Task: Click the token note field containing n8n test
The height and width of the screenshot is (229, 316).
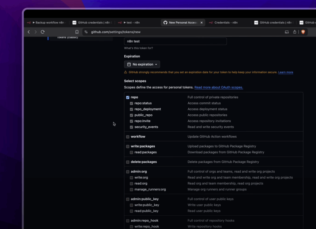Action: pyautogui.click(x=175, y=41)
